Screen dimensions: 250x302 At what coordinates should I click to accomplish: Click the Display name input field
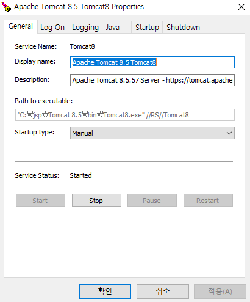point(152,62)
